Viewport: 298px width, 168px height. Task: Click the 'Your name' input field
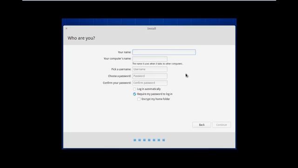[x=164, y=52]
